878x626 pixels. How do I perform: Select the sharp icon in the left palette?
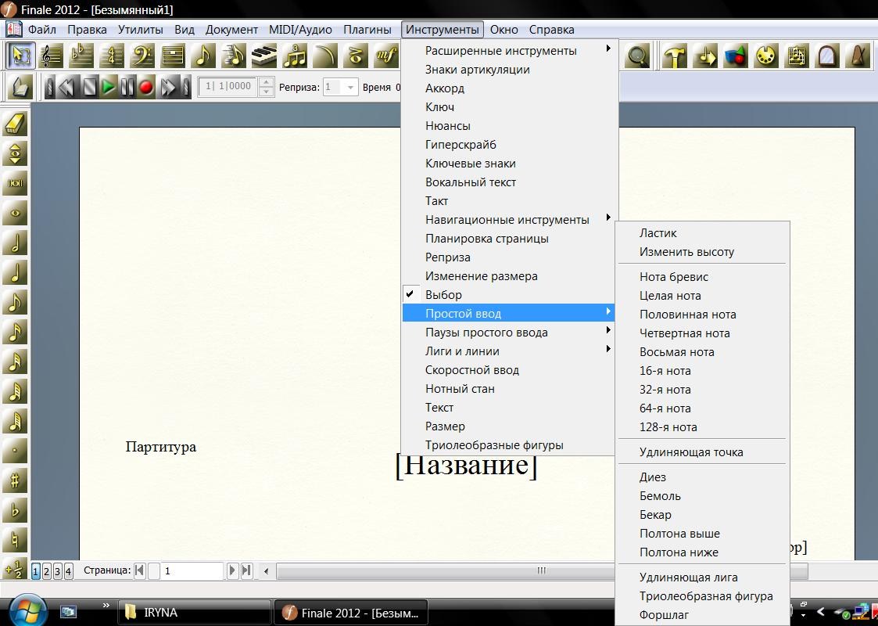click(14, 480)
